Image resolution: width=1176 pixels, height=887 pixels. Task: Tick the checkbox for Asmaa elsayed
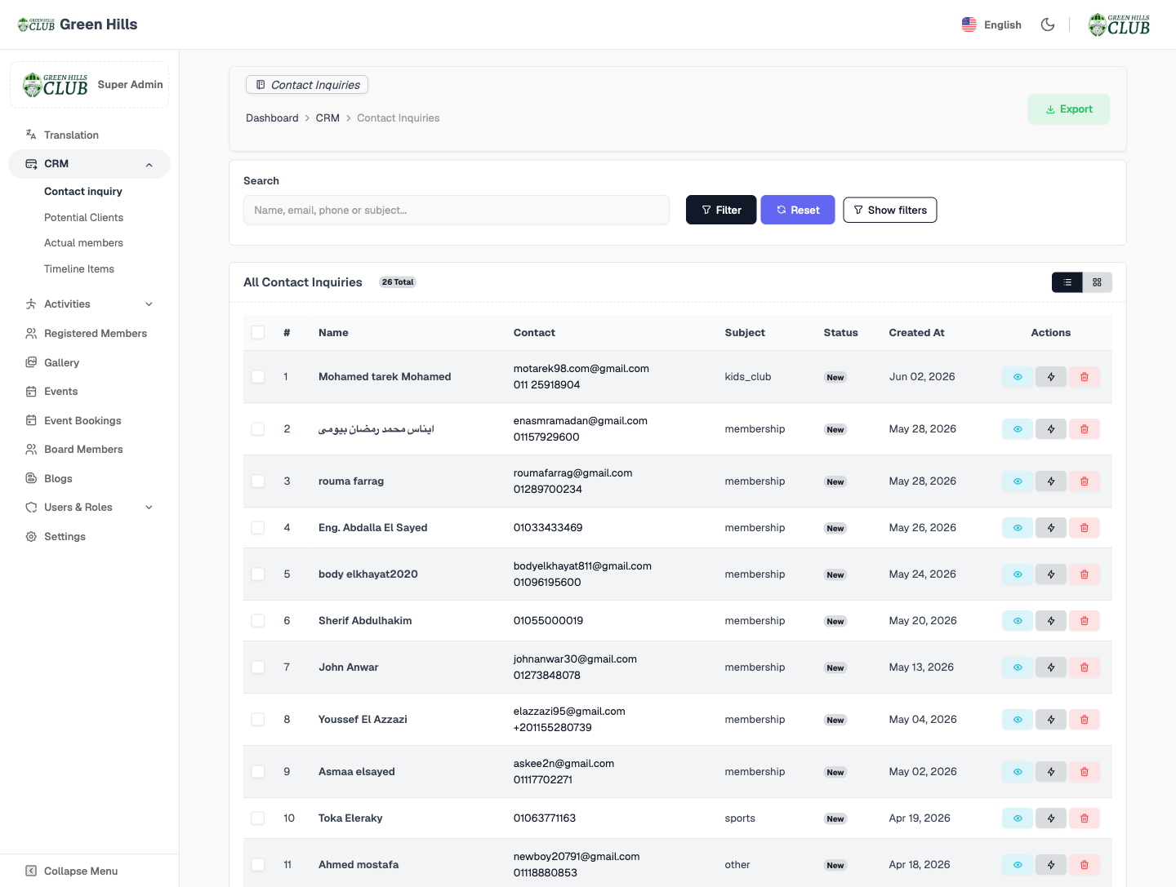(258, 772)
